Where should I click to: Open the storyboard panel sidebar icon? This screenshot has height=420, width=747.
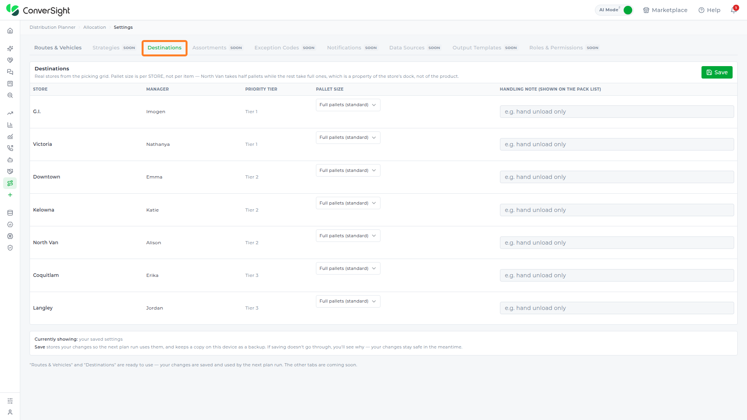pyautogui.click(x=10, y=84)
